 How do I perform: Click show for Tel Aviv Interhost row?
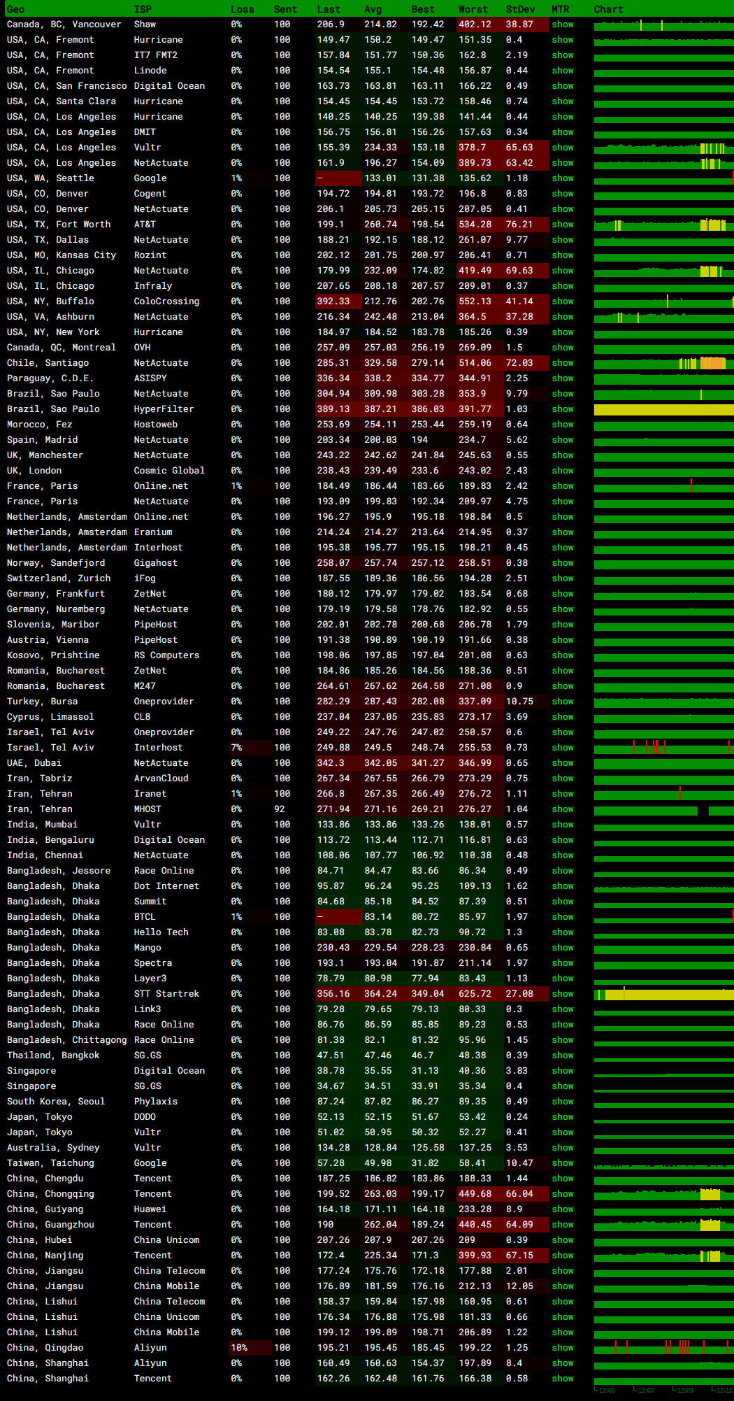pyautogui.click(x=562, y=748)
